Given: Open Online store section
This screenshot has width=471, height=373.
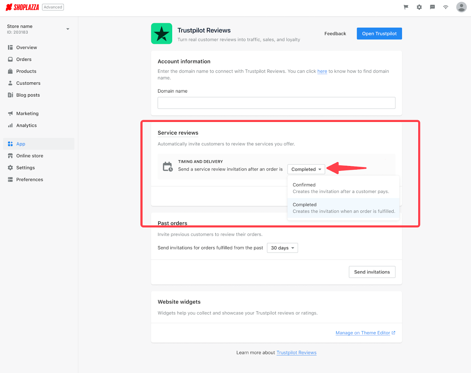Looking at the screenshot, I should [x=30, y=156].
